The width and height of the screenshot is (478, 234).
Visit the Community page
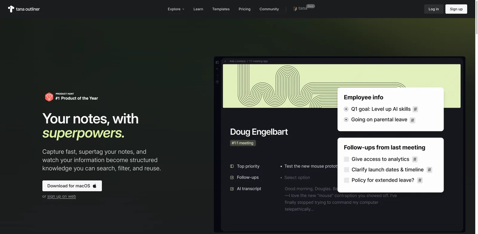(269, 9)
